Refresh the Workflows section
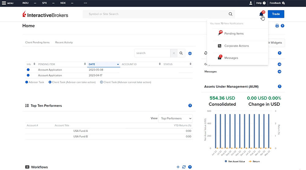 pos(184,167)
